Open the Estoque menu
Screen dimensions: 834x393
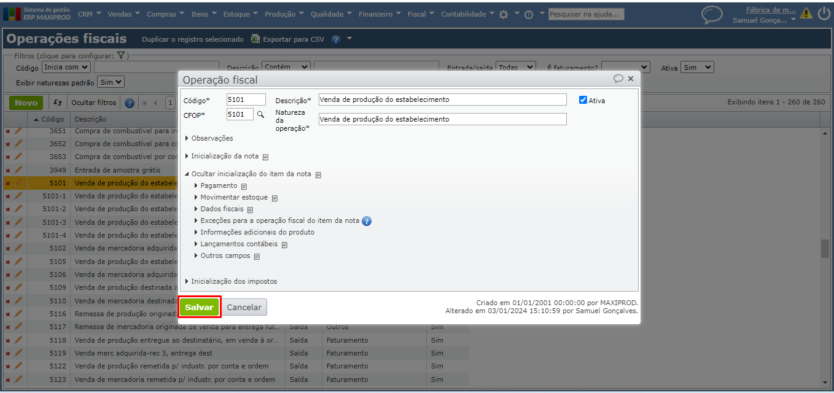[x=241, y=14]
